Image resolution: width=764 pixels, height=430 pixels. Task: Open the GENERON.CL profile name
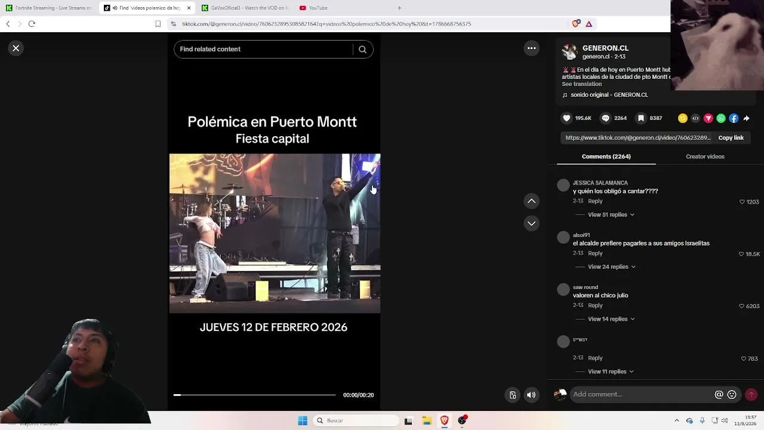click(605, 48)
